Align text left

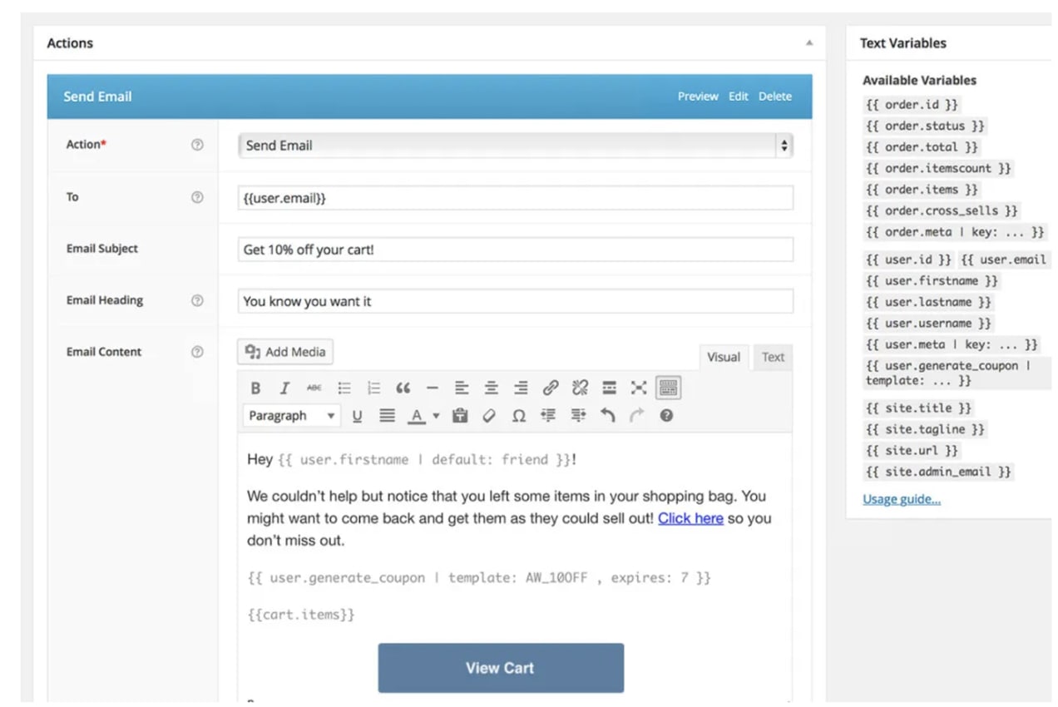[462, 388]
